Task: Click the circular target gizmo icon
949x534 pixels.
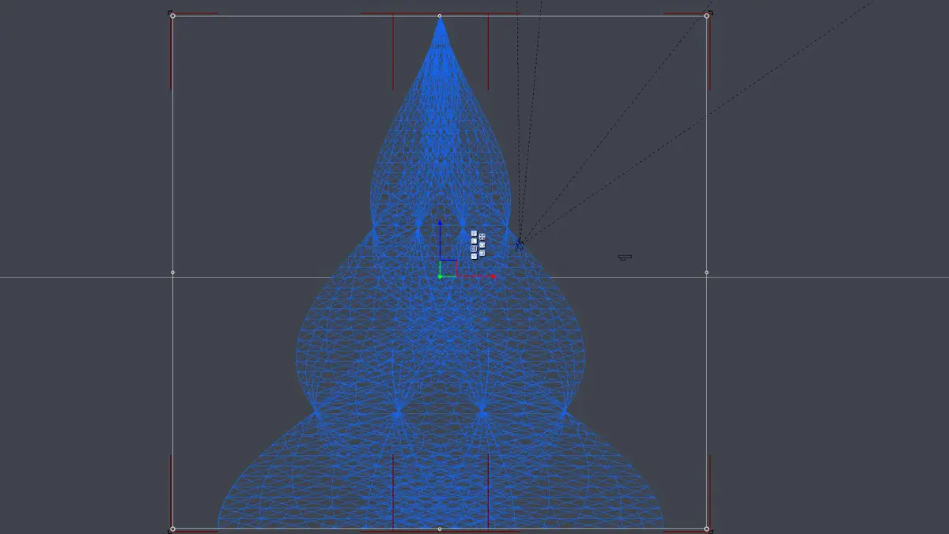Action: [474, 249]
